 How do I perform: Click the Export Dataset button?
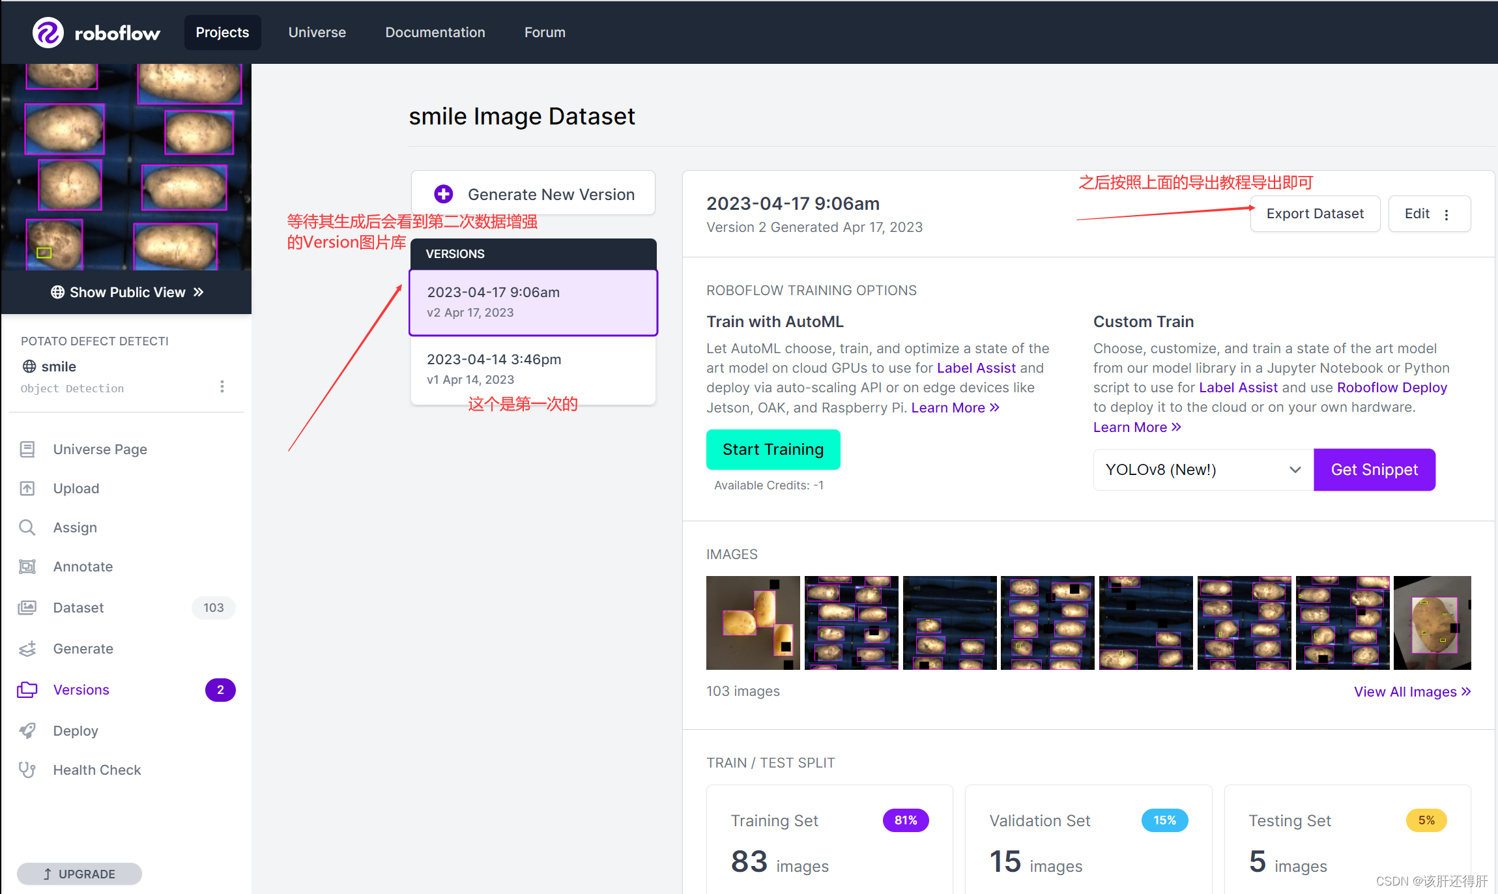coord(1314,214)
